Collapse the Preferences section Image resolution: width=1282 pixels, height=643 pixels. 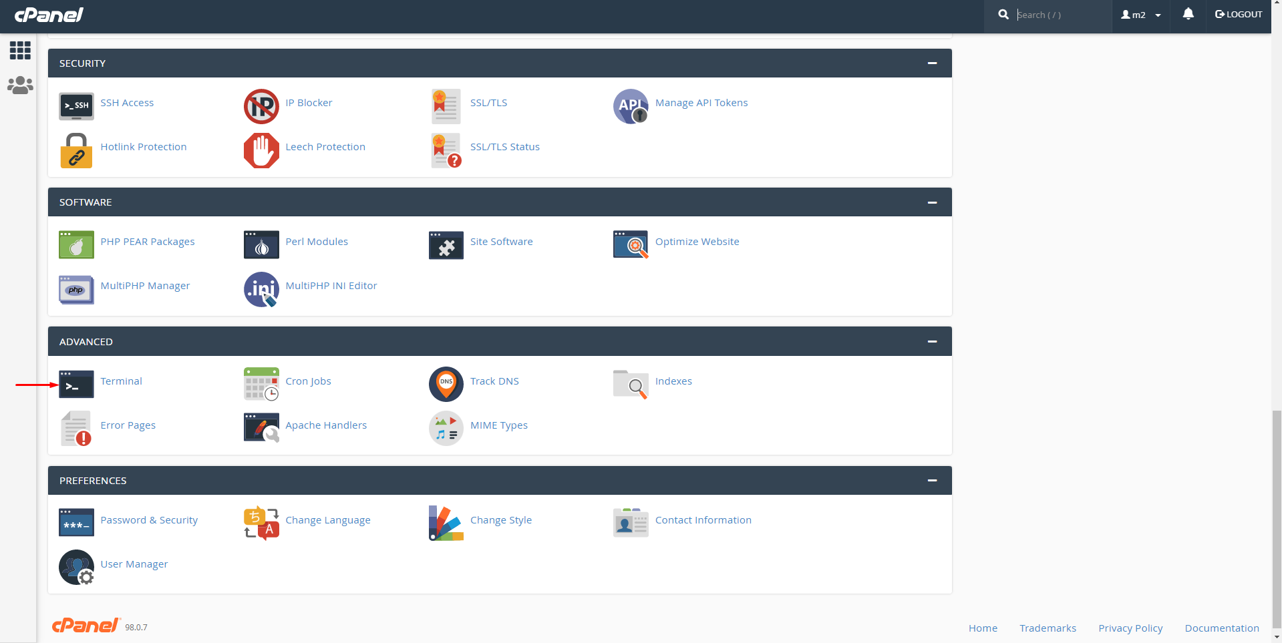pos(932,481)
